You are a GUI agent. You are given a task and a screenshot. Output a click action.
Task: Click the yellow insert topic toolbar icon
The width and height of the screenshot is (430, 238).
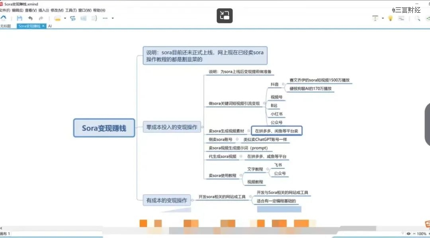pyautogui.click(x=57, y=18)
